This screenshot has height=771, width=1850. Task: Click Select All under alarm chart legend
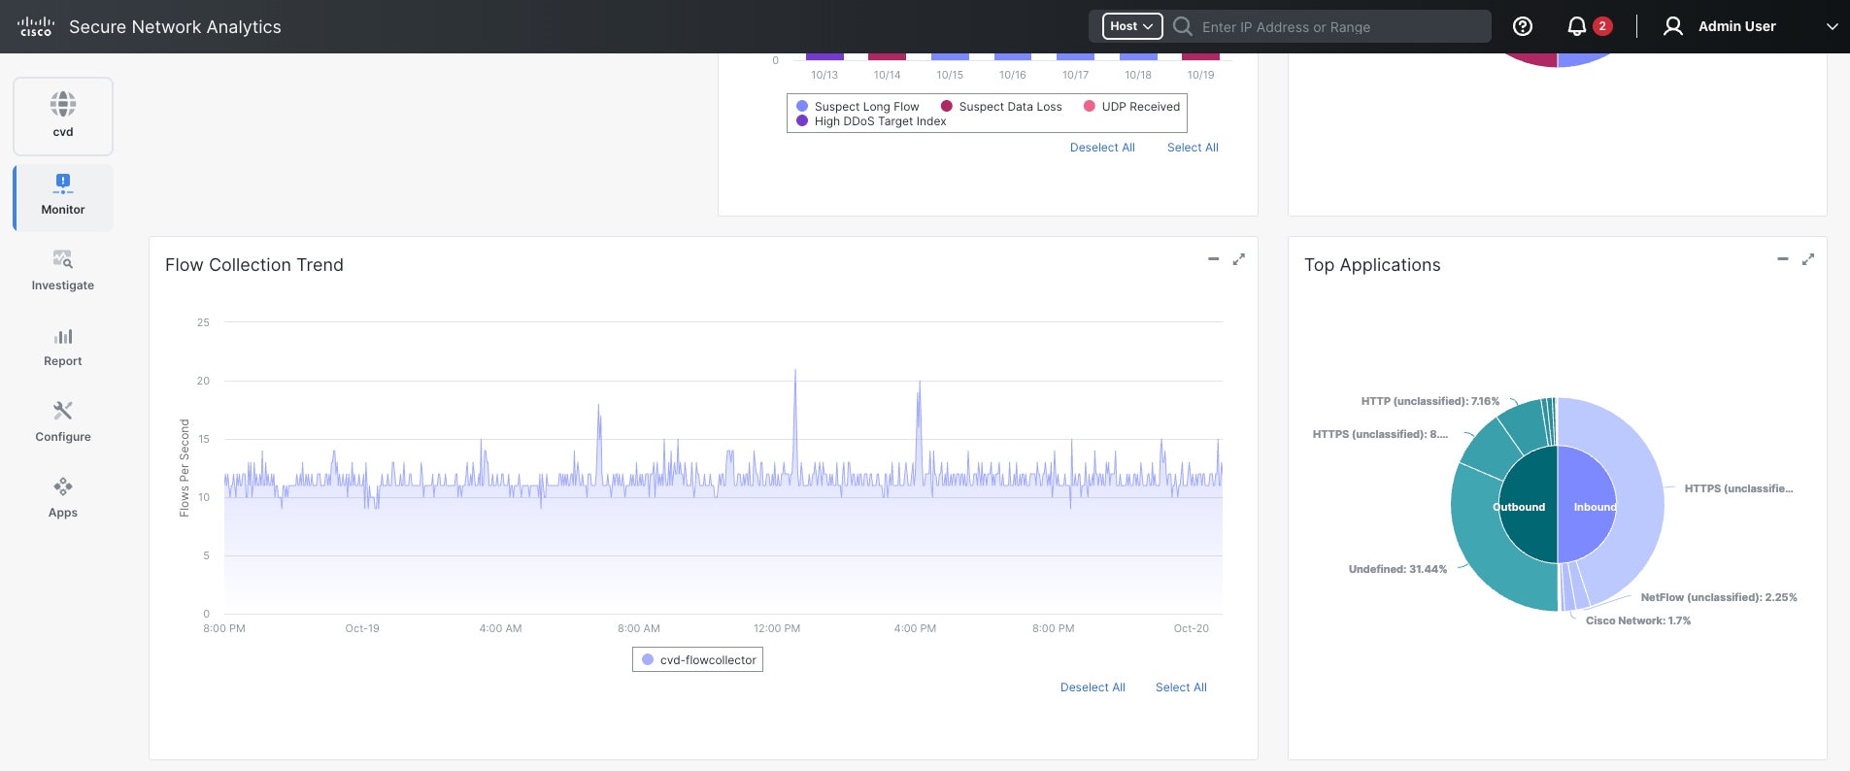(1193, 148)
